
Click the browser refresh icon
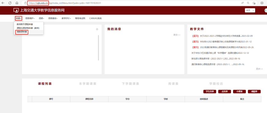coord(10,3)
